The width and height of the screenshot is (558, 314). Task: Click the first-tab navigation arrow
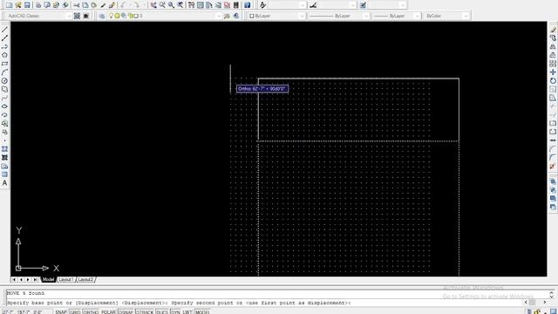point(14,280)
